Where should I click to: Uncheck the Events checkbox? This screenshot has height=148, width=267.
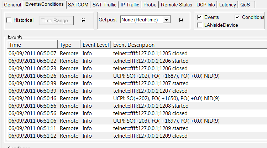click(199, 17)
